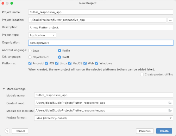Uncheck the Web platform checkbox

point(85,63)
